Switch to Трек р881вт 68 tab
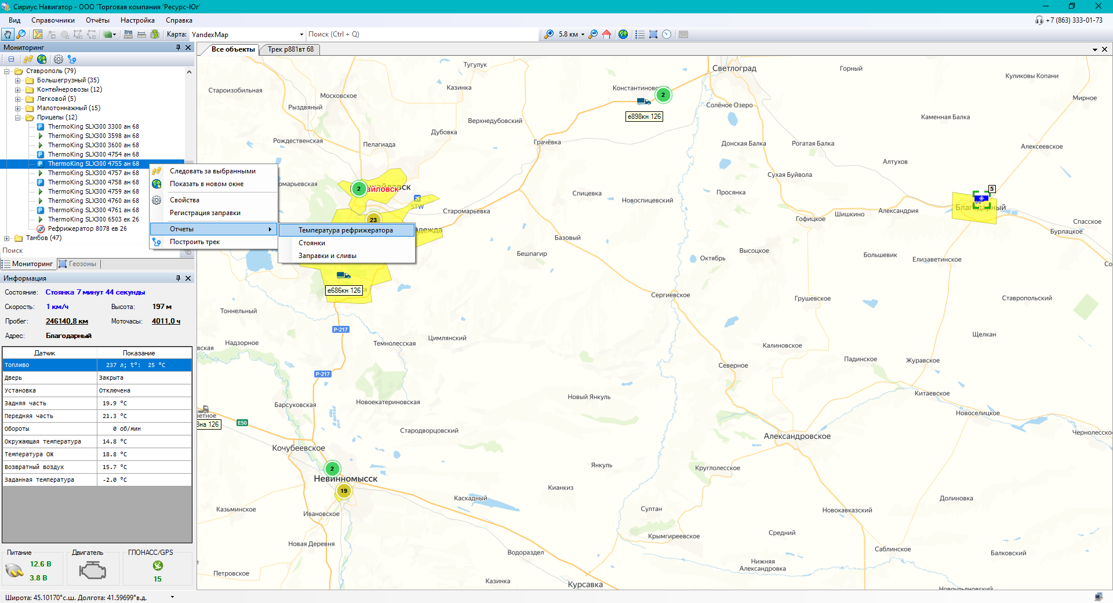This screenshot has height=603, width=1113. (x=290, y=49)
